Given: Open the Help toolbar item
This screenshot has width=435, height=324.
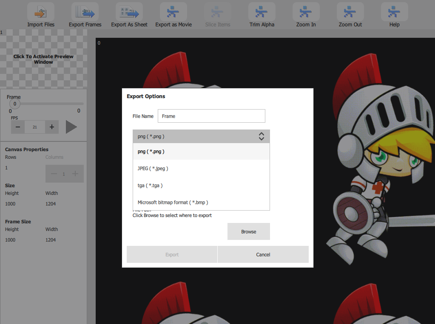Looking at the screenshot, I should pos(394,12).
